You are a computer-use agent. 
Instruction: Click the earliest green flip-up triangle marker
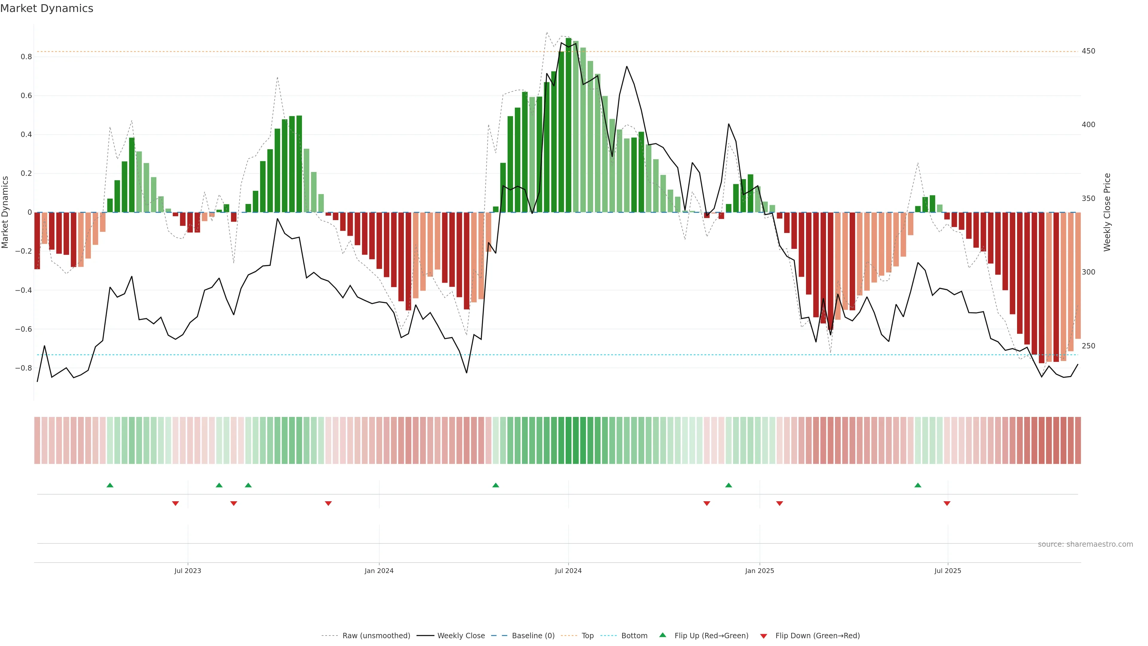pyautogui.click(x=110, y=485)
